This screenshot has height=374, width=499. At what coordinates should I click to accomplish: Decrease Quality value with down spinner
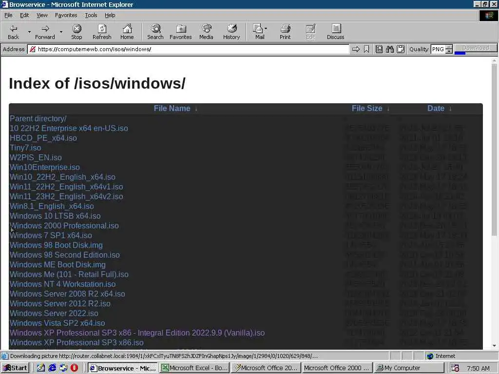point(449,51)
